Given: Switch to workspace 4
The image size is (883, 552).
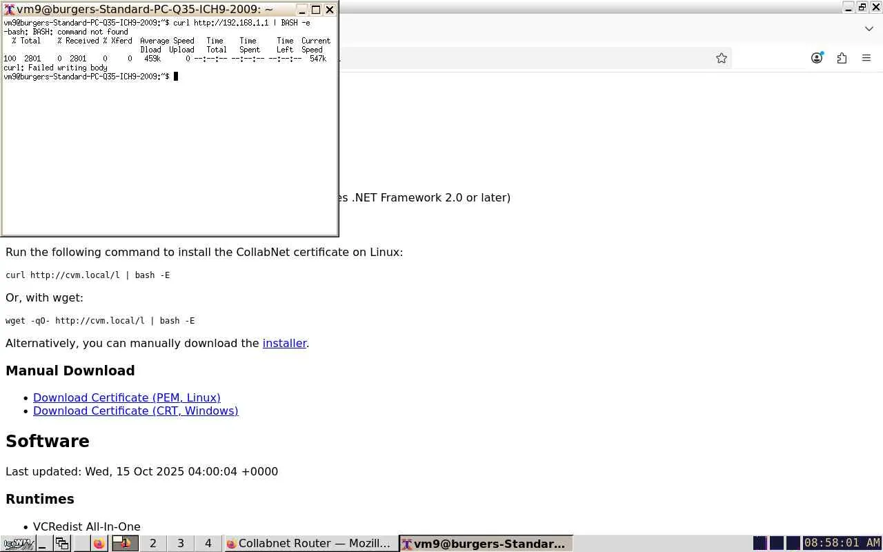Looking at the screenshot, I should click(x=208, y=544).
